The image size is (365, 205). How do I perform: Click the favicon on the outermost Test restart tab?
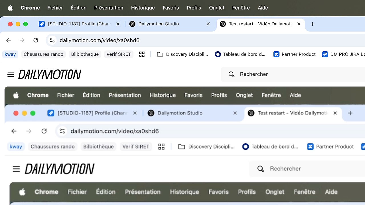[223, 24]
